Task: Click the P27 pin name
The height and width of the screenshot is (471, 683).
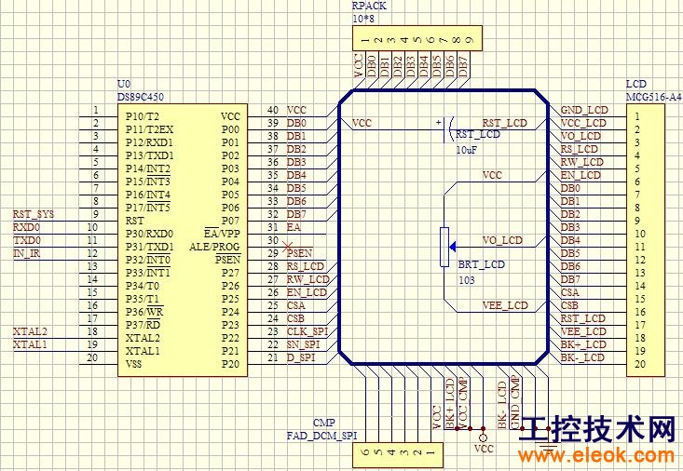Action: pos(230,273)
